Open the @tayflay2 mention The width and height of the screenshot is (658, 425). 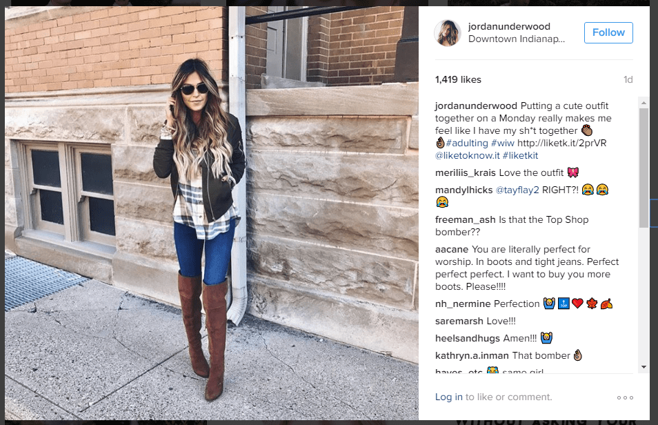(x=517, y=190)
